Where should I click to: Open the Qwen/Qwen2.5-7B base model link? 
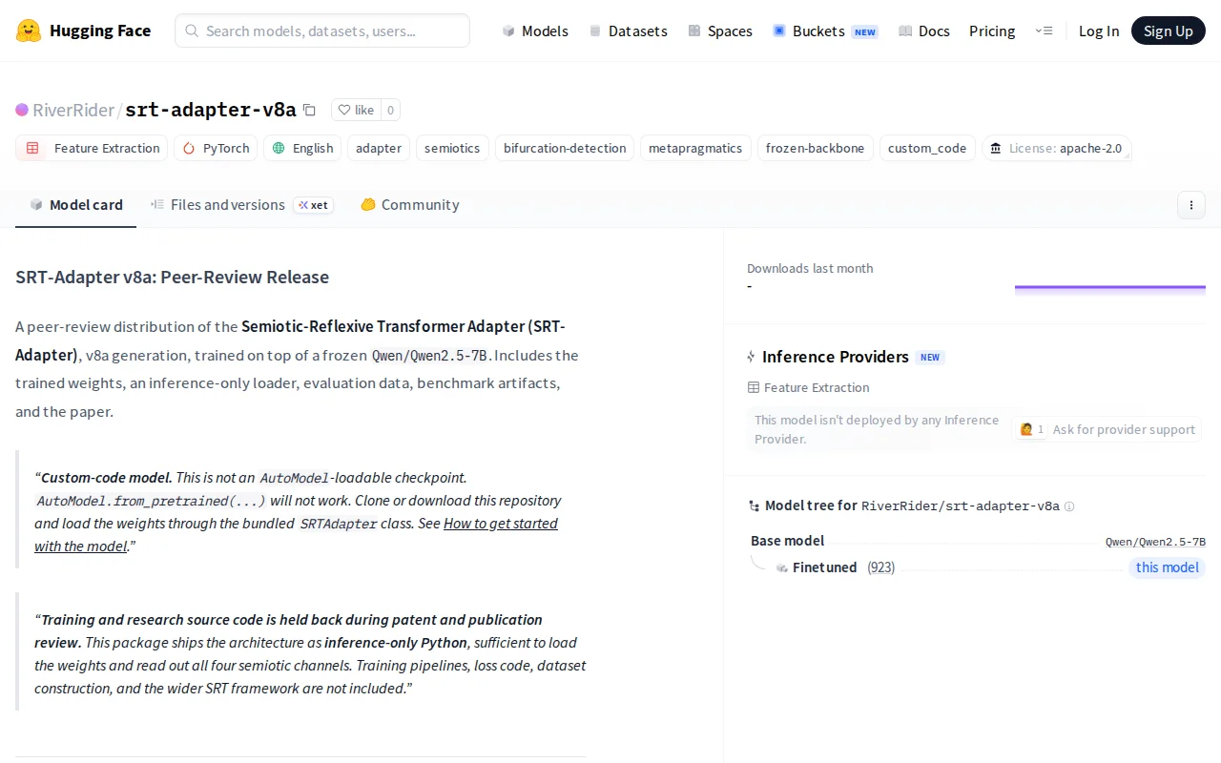1155,542
